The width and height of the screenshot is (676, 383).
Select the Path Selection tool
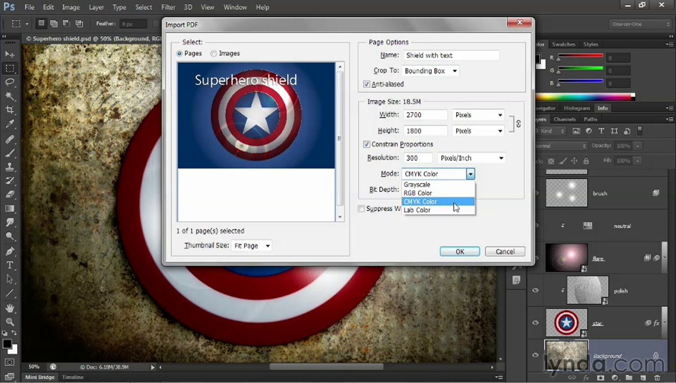pyautogui.click(x=10, y=279)
